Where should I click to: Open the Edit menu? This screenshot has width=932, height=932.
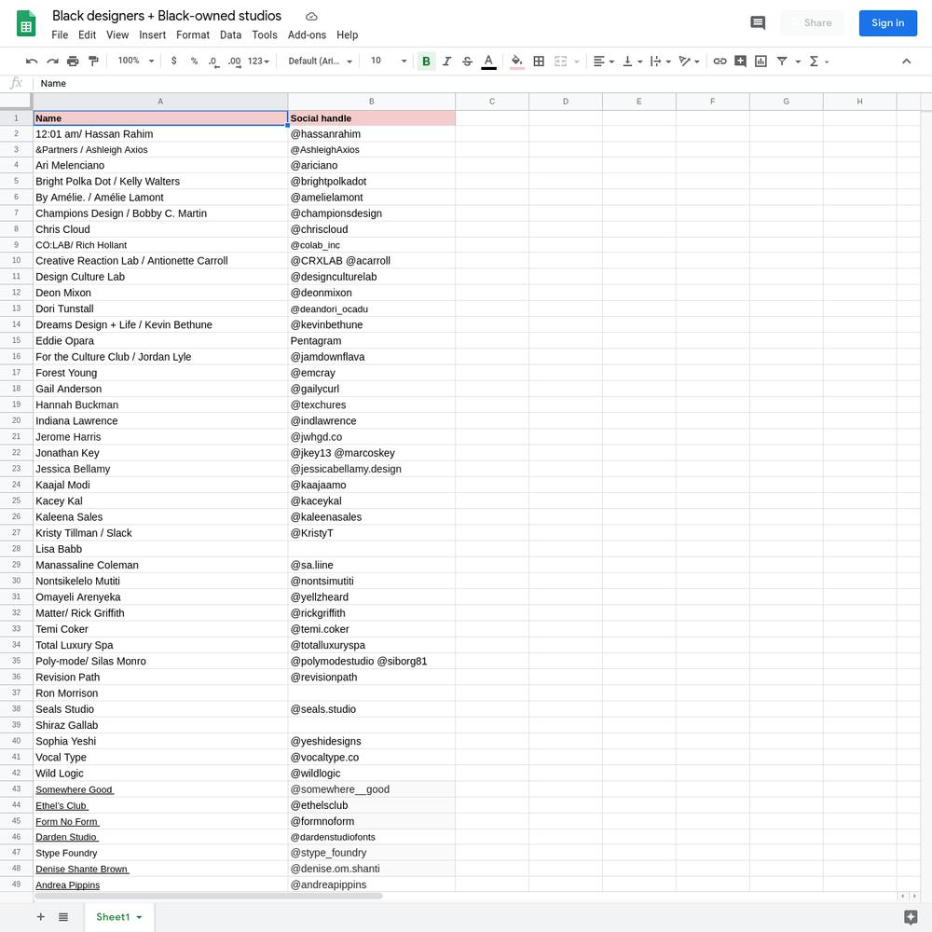87,35
